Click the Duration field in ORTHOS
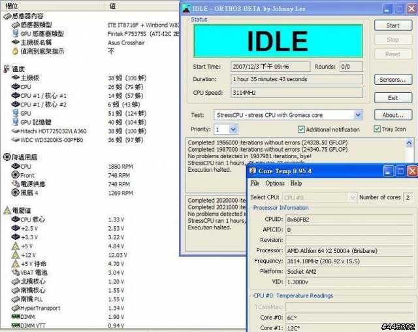 (297, 79)
